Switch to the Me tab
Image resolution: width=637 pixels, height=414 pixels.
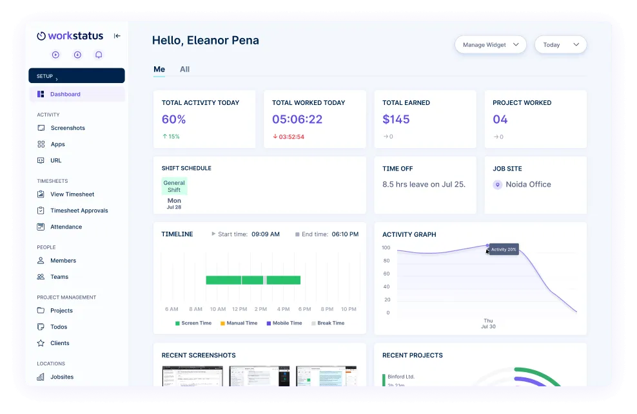159,70
